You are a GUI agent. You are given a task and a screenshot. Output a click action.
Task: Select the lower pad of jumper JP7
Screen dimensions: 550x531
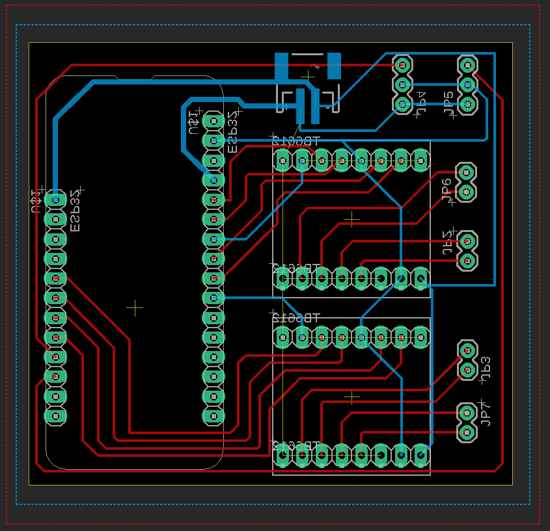click(x=466, y=432)
